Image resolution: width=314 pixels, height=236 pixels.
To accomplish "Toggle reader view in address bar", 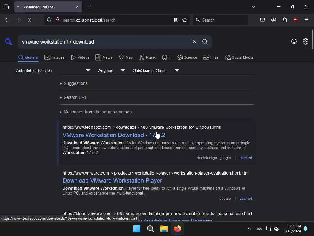I will (x=176, y=20).
